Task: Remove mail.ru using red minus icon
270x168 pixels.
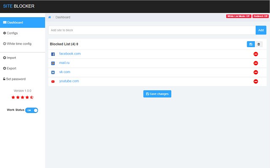Action: [256, 63]
